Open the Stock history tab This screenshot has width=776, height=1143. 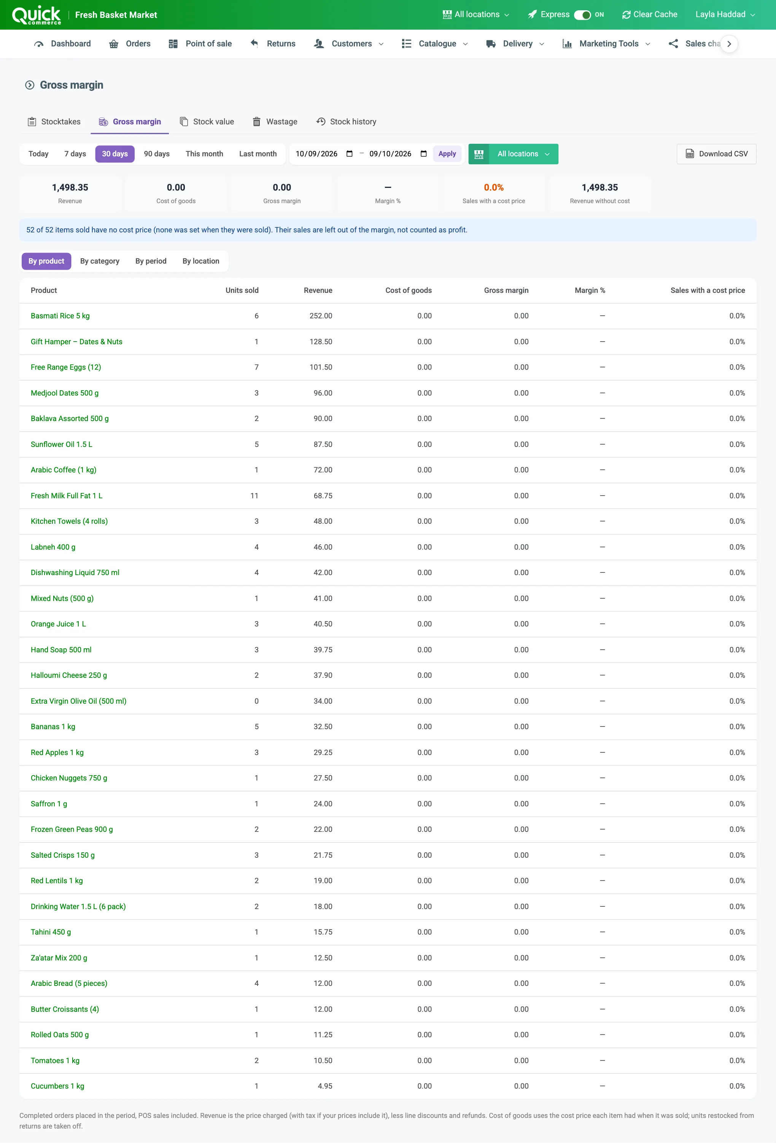346,121
